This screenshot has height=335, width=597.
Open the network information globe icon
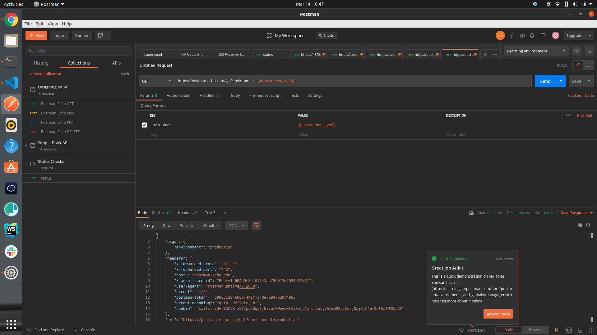(471, 213)
